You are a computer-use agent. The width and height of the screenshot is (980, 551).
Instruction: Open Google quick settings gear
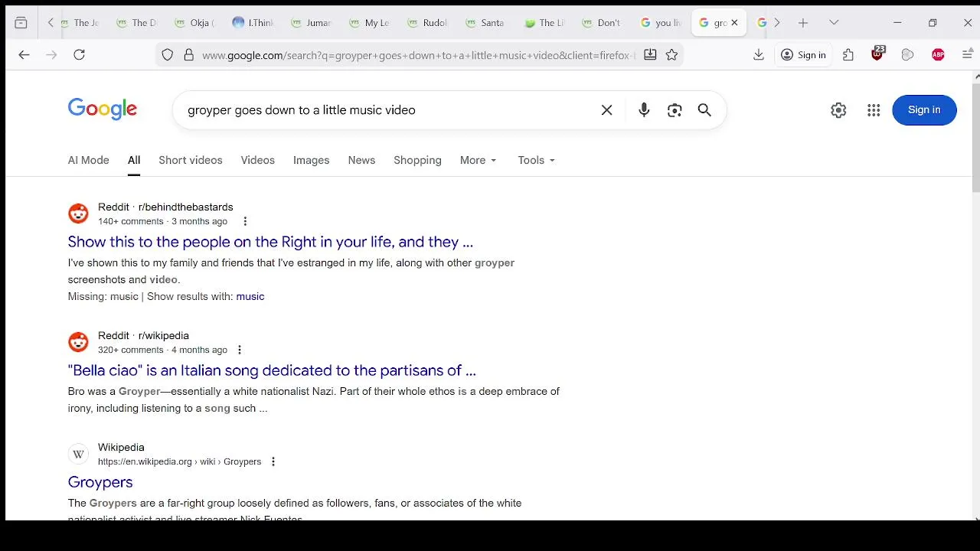pyautogui.click(x=838, y=110)
